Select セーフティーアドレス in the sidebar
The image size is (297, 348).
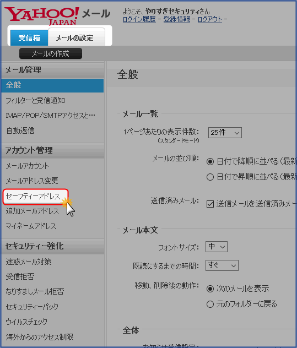coord(35,197)
